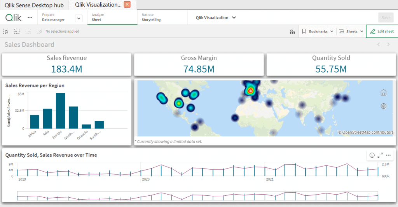Expand the Sheets dropdown chevron
398x207 pixels.
coord(362,31)
